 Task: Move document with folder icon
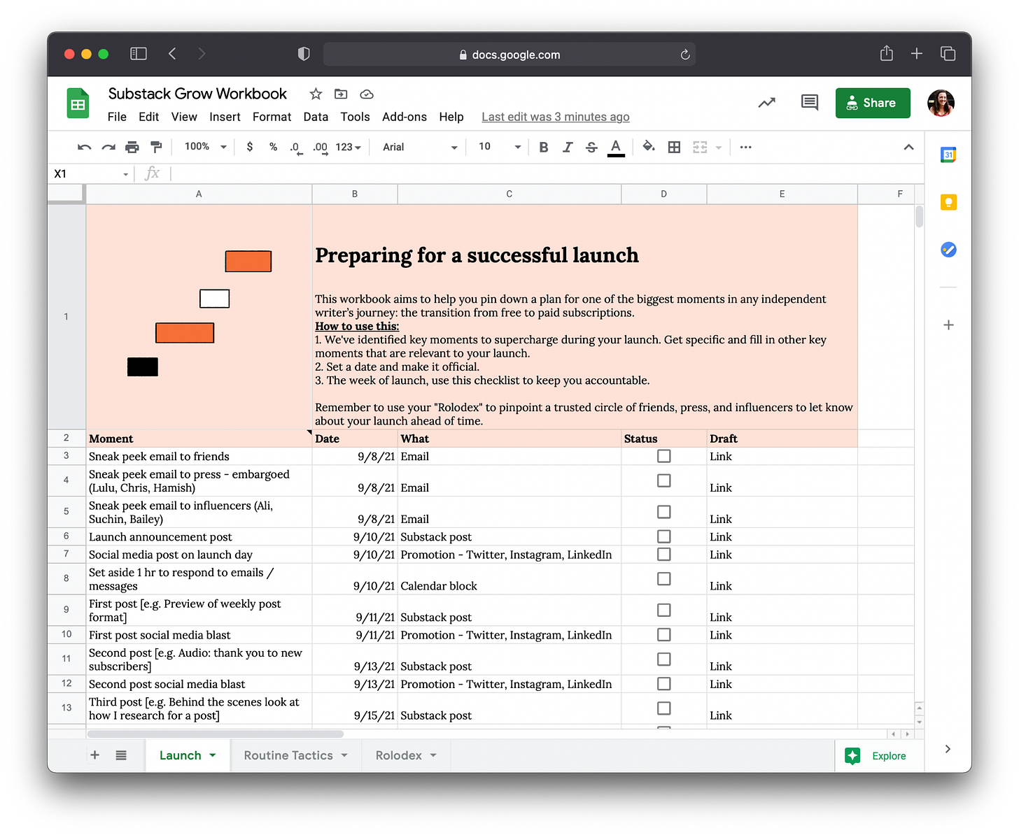[341, 94]
